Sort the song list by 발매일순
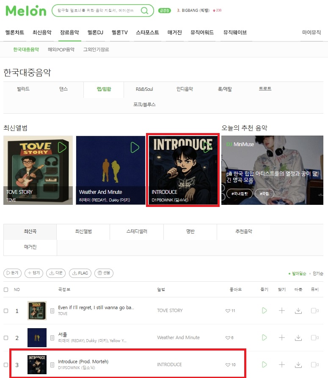The image size is (328, 378). pos(299,273)
